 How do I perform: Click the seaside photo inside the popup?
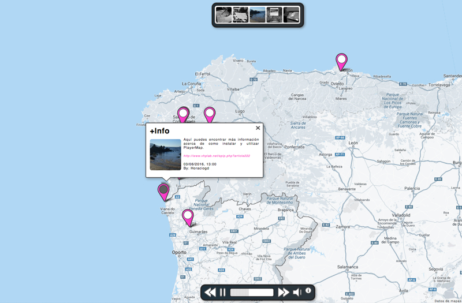[x=165, y=155]
